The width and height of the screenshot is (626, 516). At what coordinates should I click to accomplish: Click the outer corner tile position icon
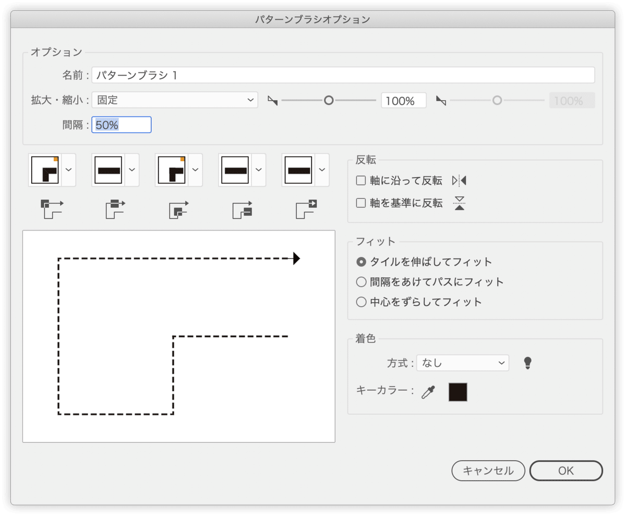click(x=51, y=209)
